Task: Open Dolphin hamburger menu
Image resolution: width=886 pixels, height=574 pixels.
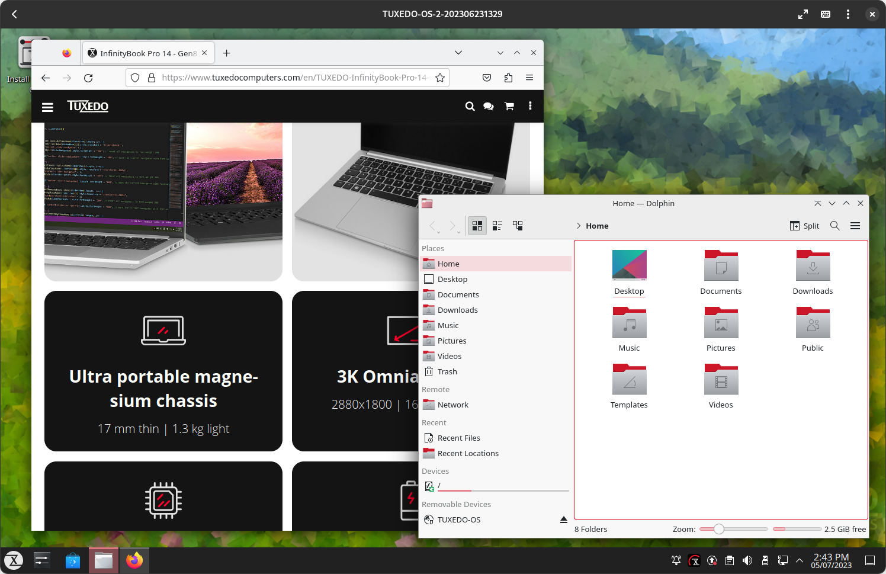Action: [x=855, y=226]
